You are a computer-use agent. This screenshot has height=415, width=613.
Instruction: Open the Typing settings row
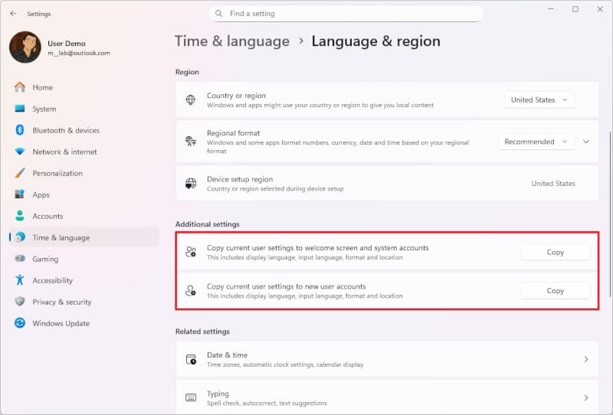[x=387, y=397]
